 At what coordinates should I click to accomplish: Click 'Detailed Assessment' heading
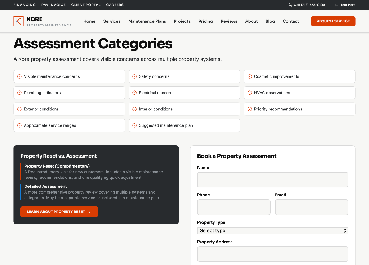(45, 186)
